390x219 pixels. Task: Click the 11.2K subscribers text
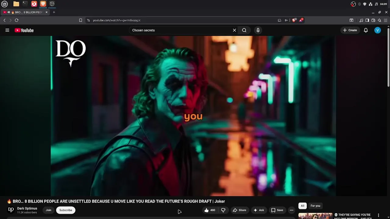pyautogui.click(x=27, y=212)
